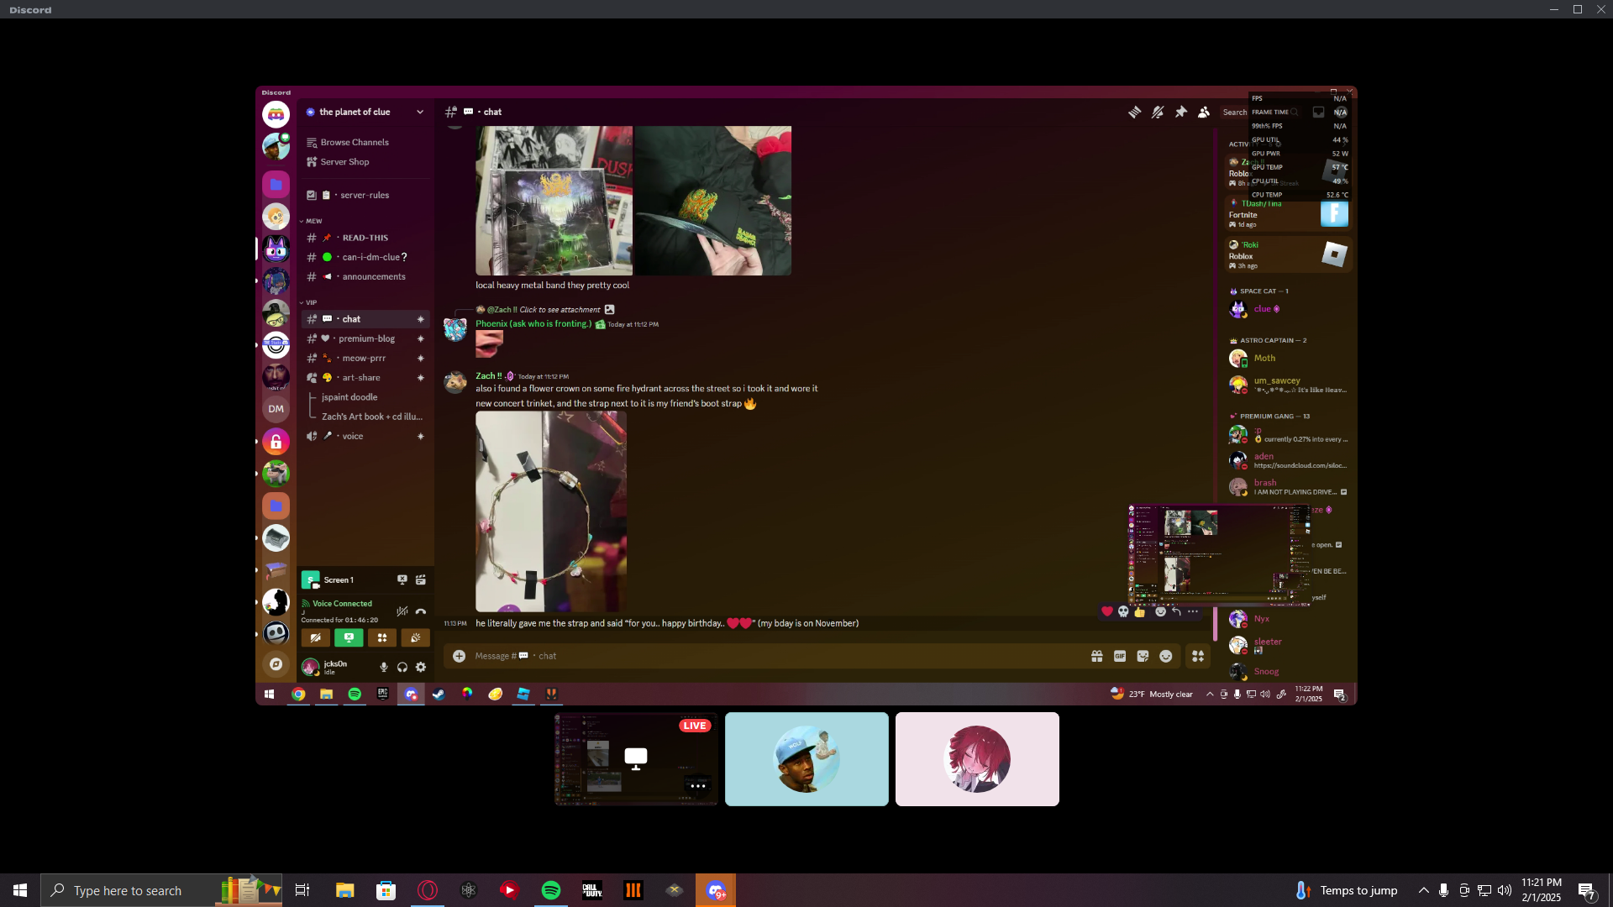
Task: Toggle the member list visibility icon
Action: click(x=1204, y=112)
